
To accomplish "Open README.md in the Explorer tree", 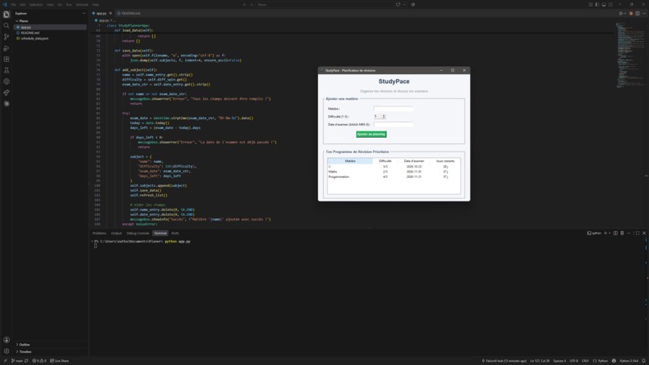I will (x=50, y=33).
